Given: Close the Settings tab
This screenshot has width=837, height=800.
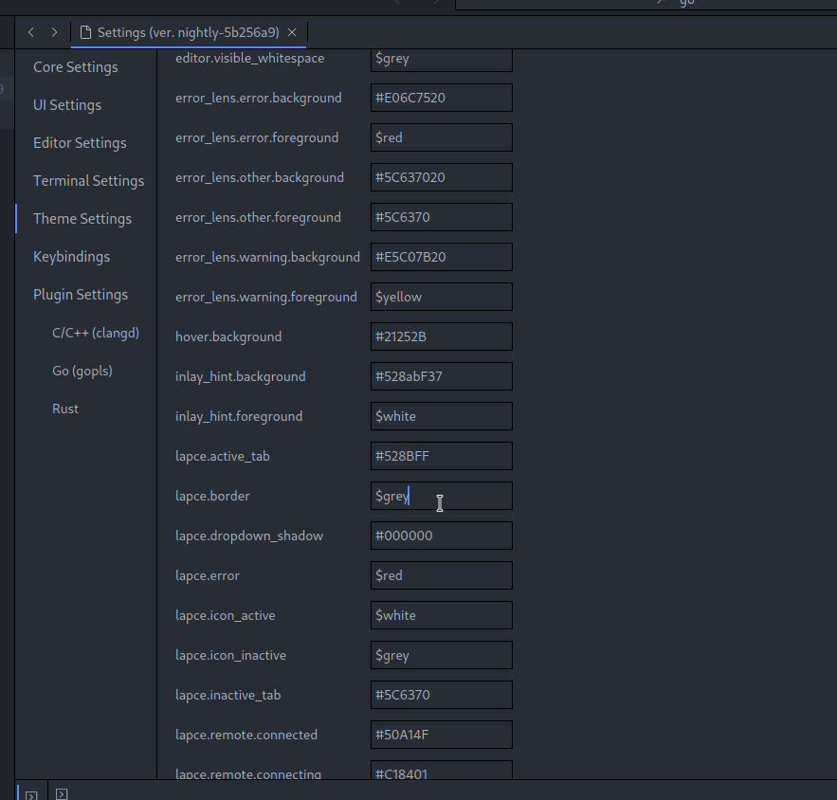Looking at the screenshot, I should click(292, 31).
